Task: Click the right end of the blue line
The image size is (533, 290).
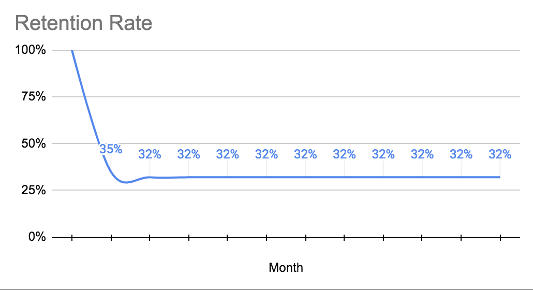Action: (499, 177)
